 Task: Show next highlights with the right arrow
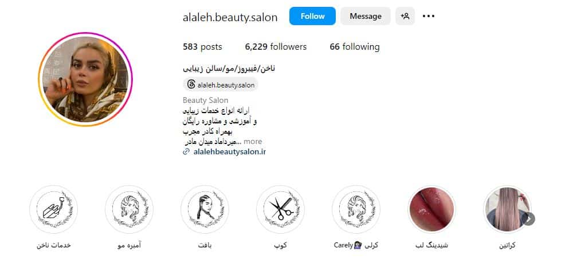point(529,219)
